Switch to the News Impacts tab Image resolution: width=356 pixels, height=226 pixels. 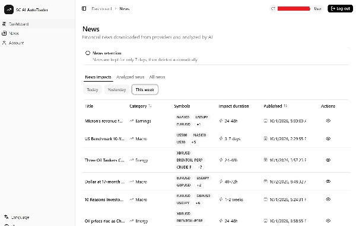pyautogui.click(x=98, y=77)
